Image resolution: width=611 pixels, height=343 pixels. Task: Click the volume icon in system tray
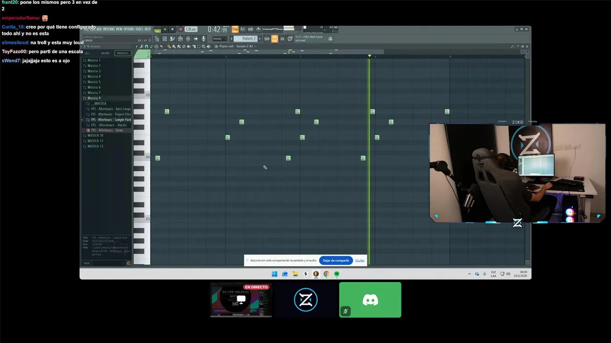click(x=507, y=274)
